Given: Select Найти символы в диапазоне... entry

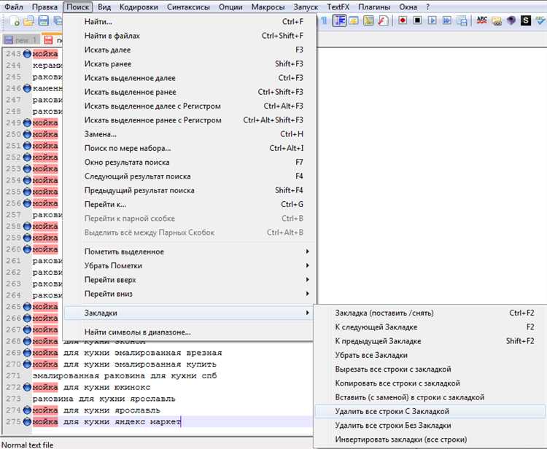Looking at the screenshot, I should coord(190,332).
